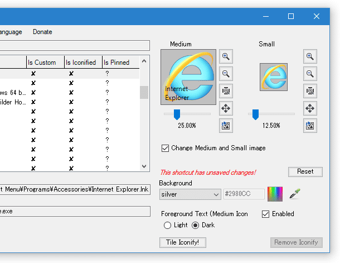Fit Small image to tile
This screenshot has width=340, height=263.
point(310,91)
